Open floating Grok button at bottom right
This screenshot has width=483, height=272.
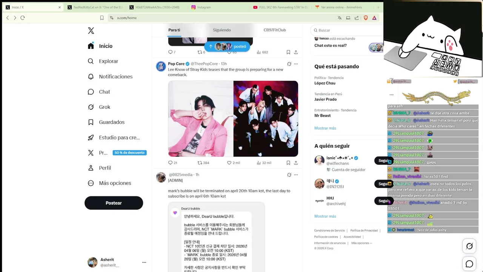tap(469, 246)
